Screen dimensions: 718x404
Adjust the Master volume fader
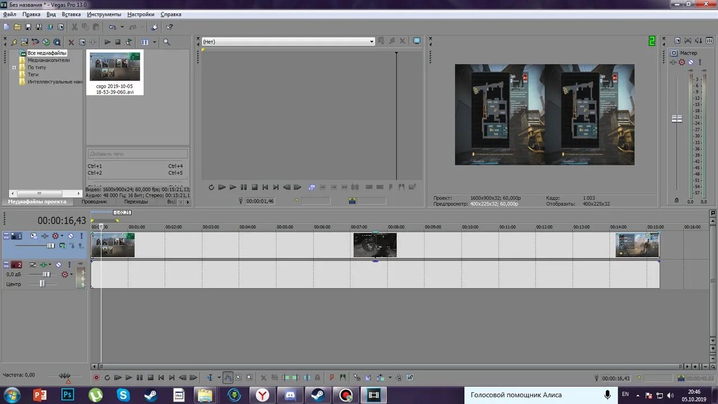677,119
